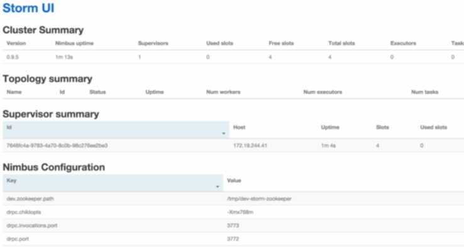This screenshot has width=464, height=247.
Task: Sort Supervisor summary by Id arrow
Action: coord(223,134)
